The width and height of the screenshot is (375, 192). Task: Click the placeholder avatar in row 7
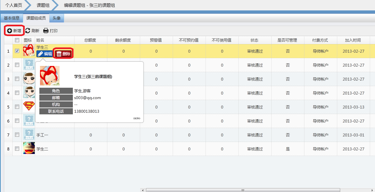tap(29, 135)
